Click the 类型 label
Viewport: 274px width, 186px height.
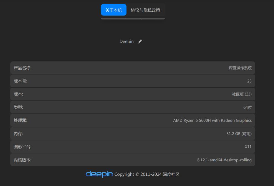coord(18,107)
